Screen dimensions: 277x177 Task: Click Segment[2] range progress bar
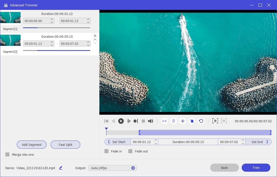coord(56,50)
